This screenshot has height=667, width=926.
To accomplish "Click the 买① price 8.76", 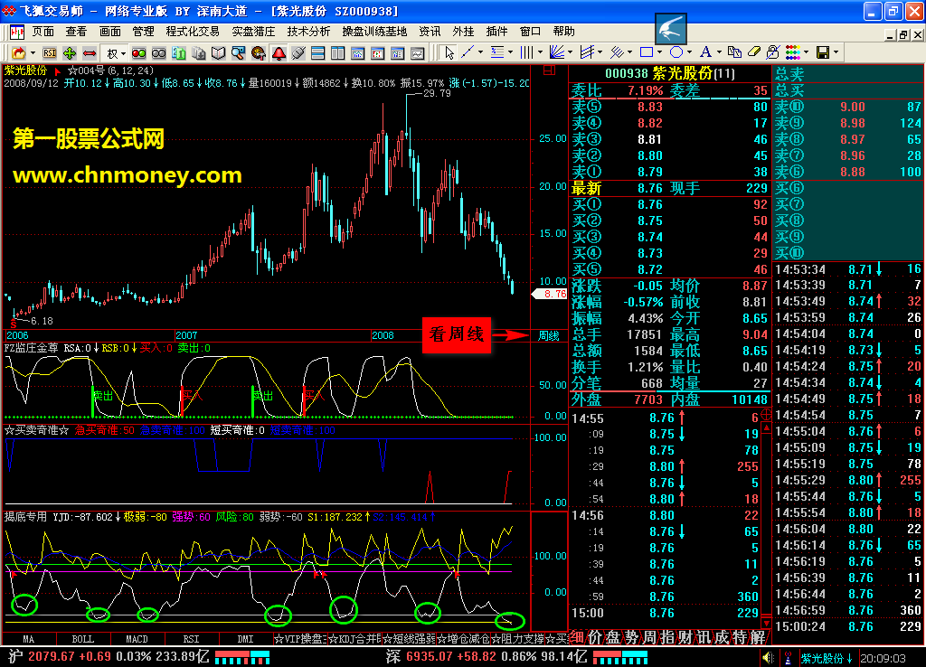I will tap(649, 204).
